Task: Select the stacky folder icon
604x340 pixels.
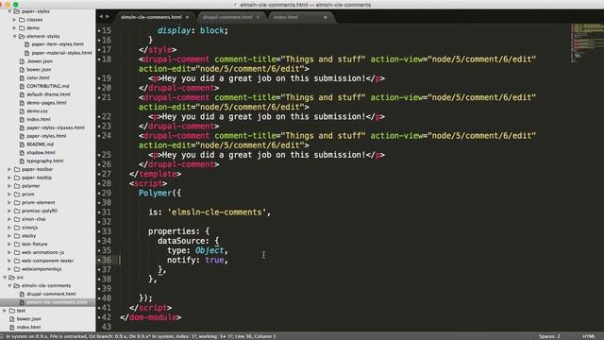Action: [17, 235]
